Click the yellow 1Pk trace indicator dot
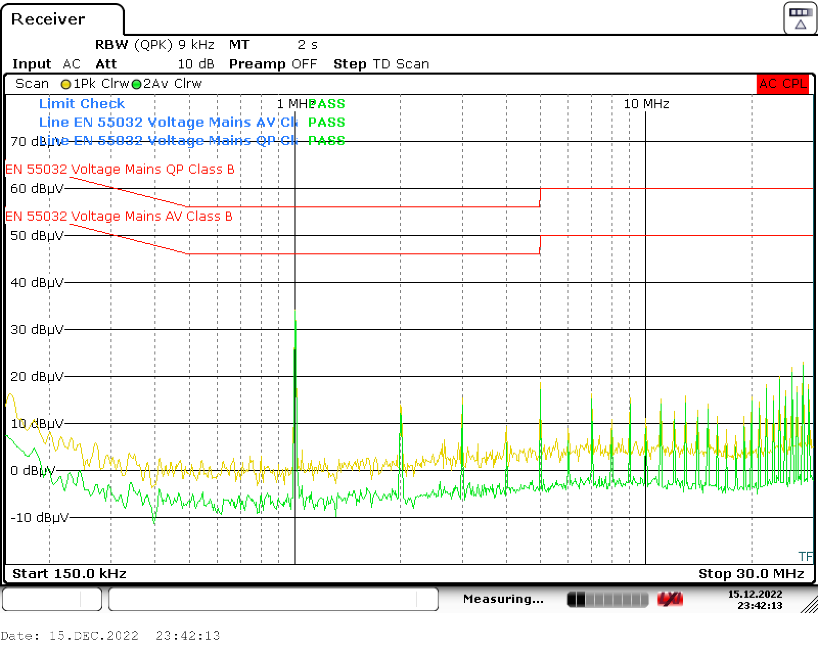 pyautogui.click(x=66, y=83)
